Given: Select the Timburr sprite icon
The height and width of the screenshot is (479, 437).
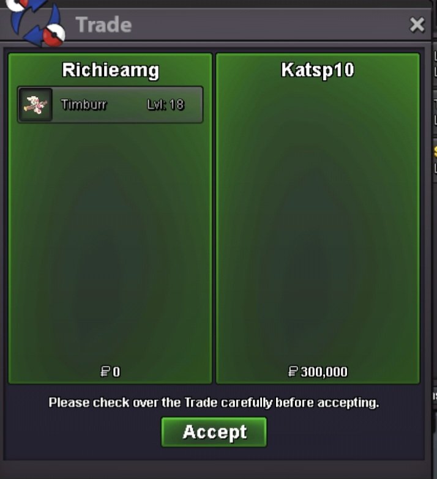Looking at the screenshot, I should pyautogui.click(x=35, y=105).
